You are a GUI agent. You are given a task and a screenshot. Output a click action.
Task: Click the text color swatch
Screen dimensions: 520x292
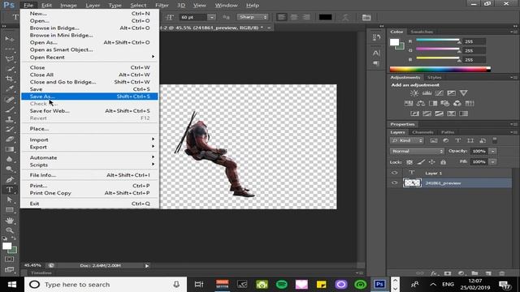[x=325, y=17]
